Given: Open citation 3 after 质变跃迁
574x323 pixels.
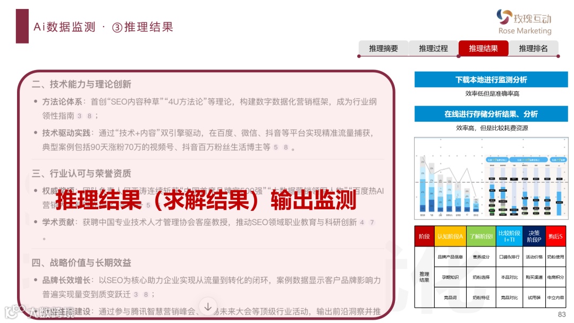Looking at the screenshot, I should (136, 294).
